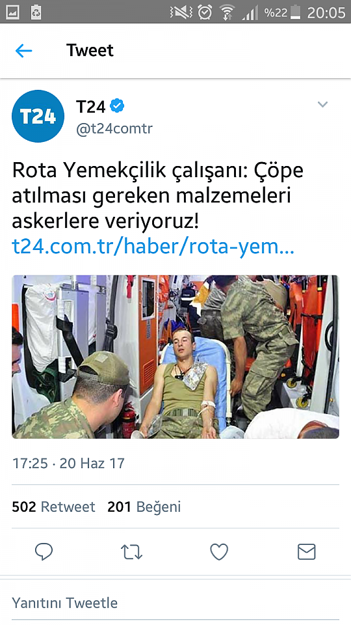Tap the back arrow icon
351x625 pixels.
tap(23, 51)
